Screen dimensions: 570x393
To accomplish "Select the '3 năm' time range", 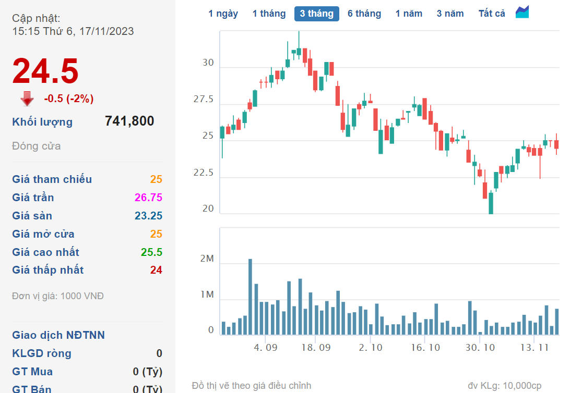I will tap(450, 14).
